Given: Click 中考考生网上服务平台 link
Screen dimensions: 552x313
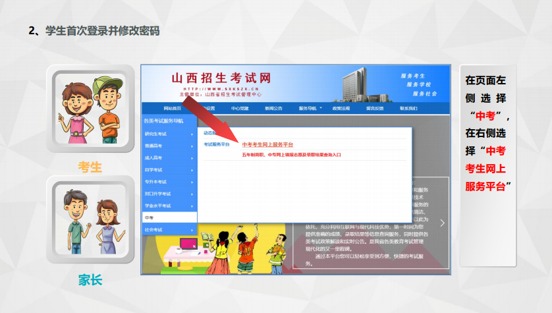Looking at the screenshot, I should [267, 144].
